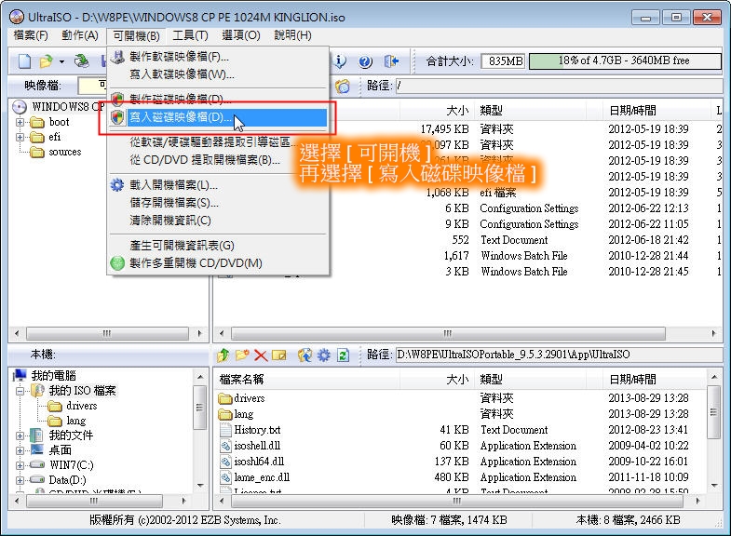Click the folder icon left of upper path field
This screenshot has width=731, height=536.
pyautogui.click(x=343, y=86)
